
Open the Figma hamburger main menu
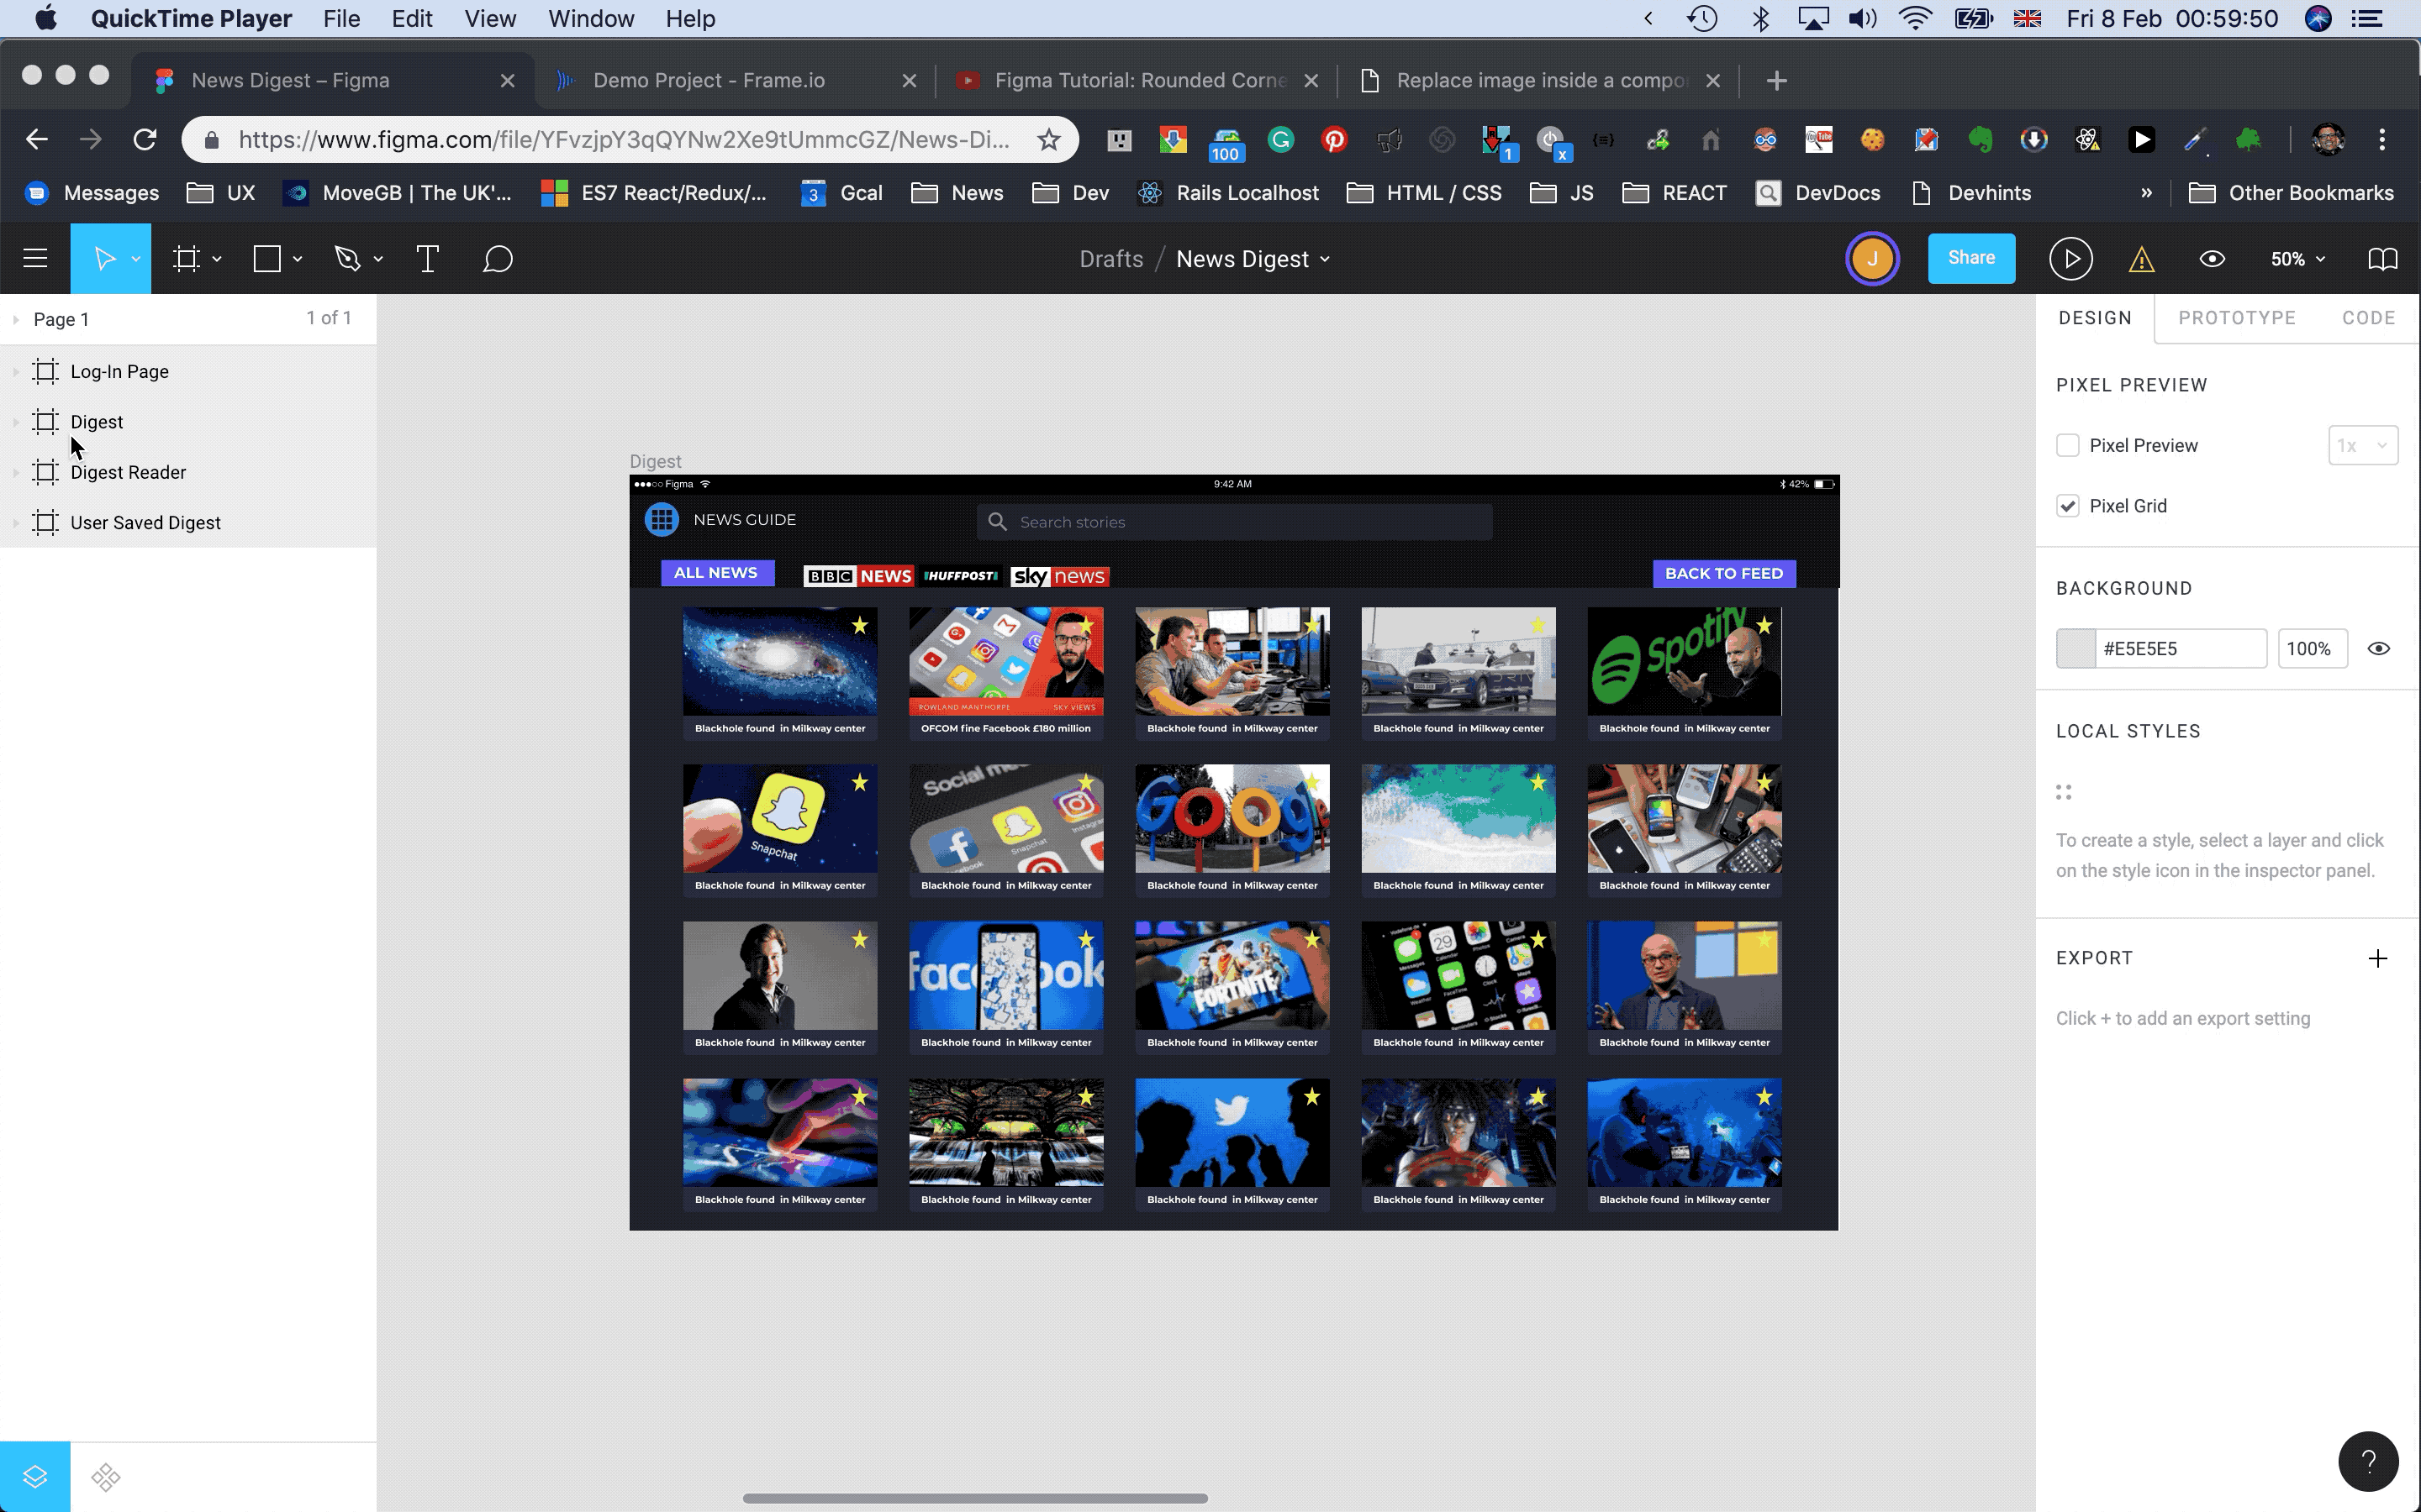pos(35,259)
